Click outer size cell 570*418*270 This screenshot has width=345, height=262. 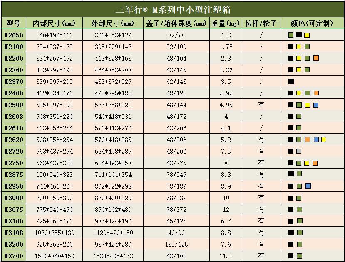click(x=113, y=128)
